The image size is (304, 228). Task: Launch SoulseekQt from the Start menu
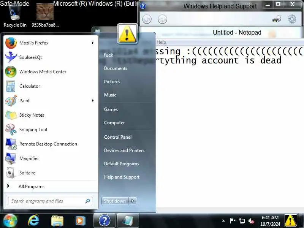tap(51, 57)
